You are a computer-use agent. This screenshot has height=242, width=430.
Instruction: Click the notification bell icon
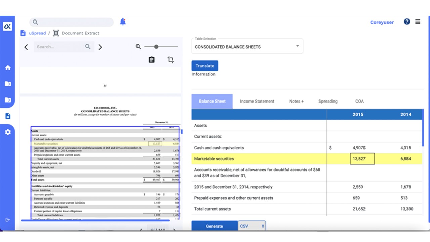pyautogui.click(x=123, y=22)
